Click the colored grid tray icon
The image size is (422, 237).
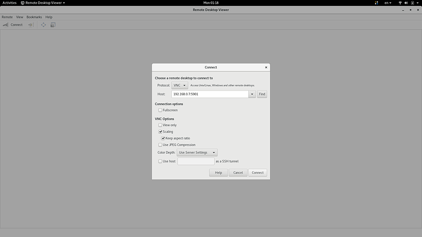point(377,2)
